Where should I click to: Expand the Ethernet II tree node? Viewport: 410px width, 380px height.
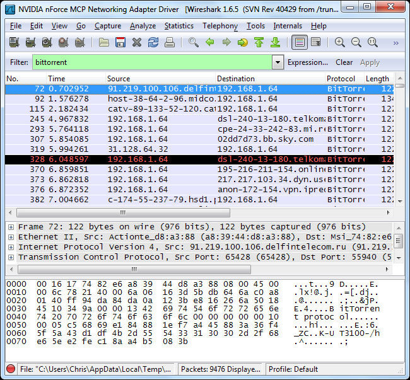click(x=11, y=237)
